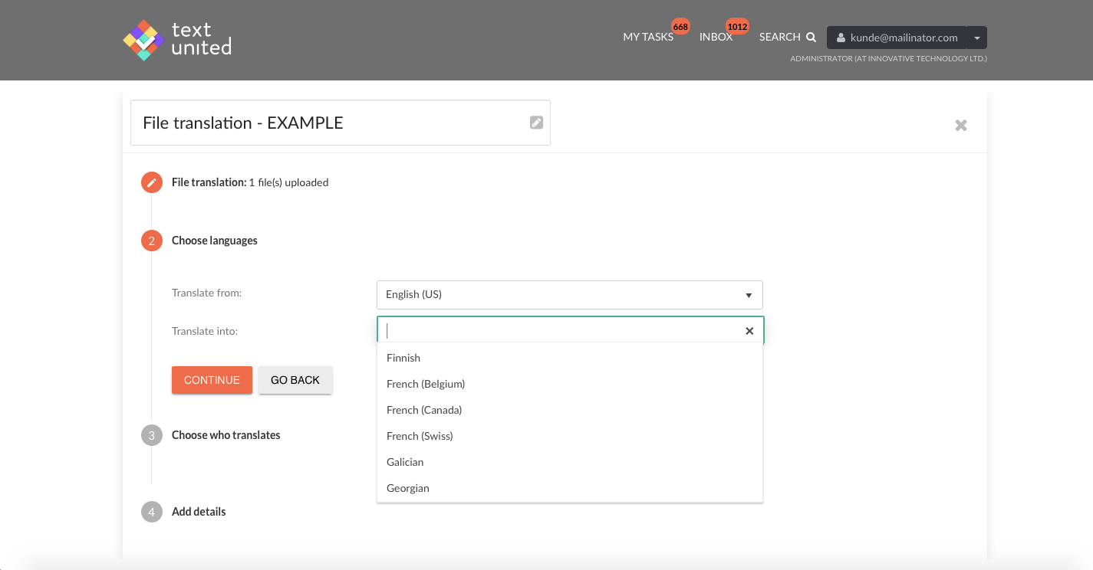1093x570 pixels.
Task: Click the step 2 number circle
Action: [152, 241]
